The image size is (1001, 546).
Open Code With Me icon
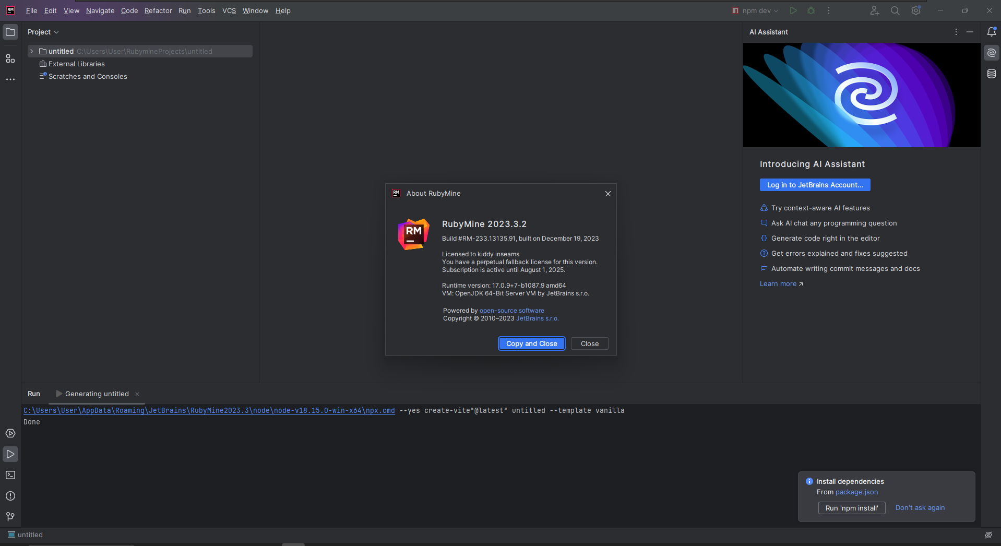click(875, 10)
